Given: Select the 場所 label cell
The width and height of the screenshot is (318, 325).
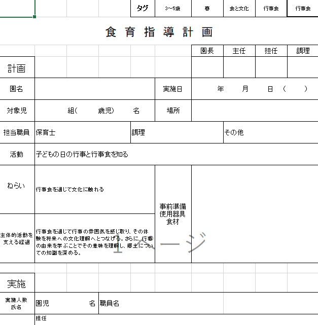Looking at the screenshot, I should [173, 111].
